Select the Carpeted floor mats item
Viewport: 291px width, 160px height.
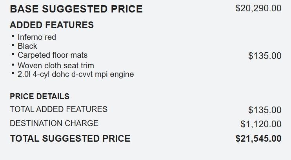[x=53, y=55]
